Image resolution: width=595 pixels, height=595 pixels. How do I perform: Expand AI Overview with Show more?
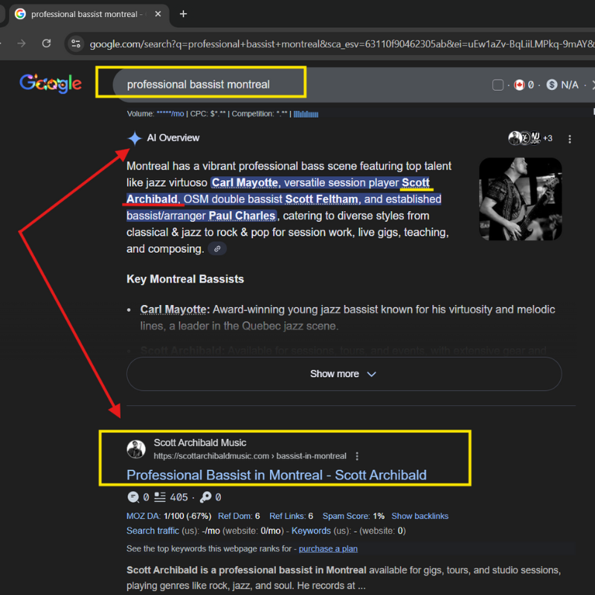coord(344,374)
